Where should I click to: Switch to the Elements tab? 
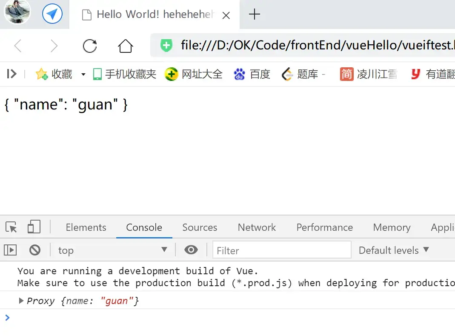point(86,227)
